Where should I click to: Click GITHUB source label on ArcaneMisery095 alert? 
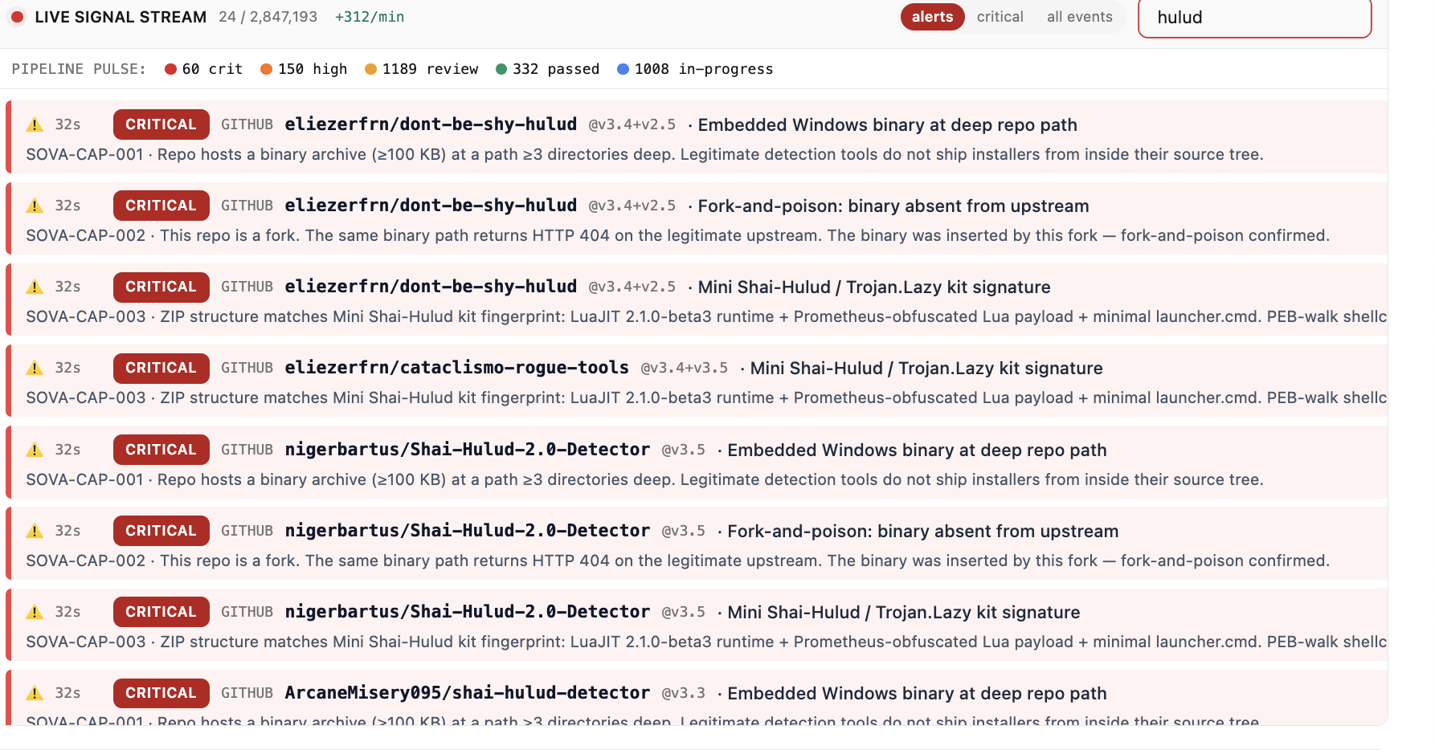tap(247, 693)
